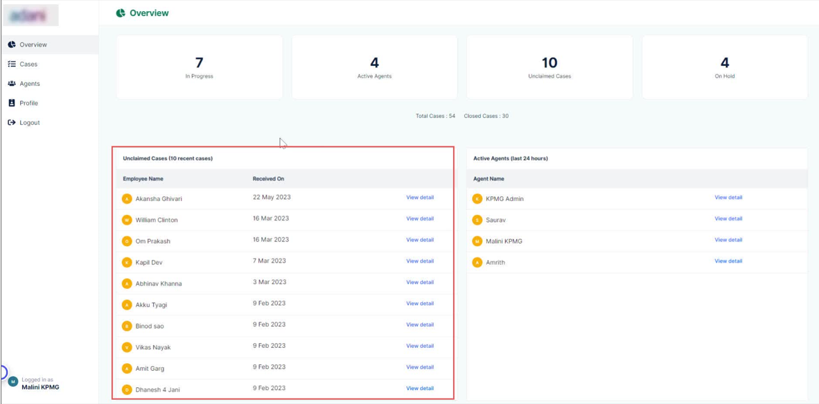This screenshot has height=404, width=819.
Task: Click the Active Agents count card
Action: pyautogui.click(x=374, y=67)
